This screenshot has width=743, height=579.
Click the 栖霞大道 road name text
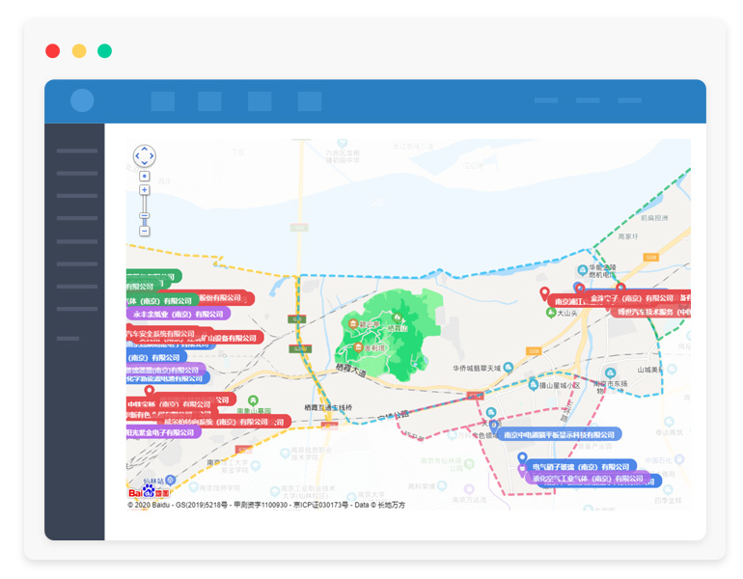(x=350, y=370)
